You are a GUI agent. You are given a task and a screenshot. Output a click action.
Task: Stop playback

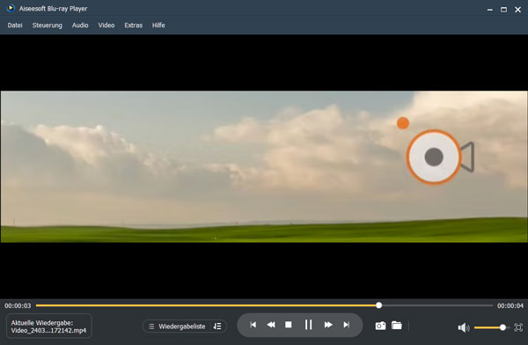289,325
